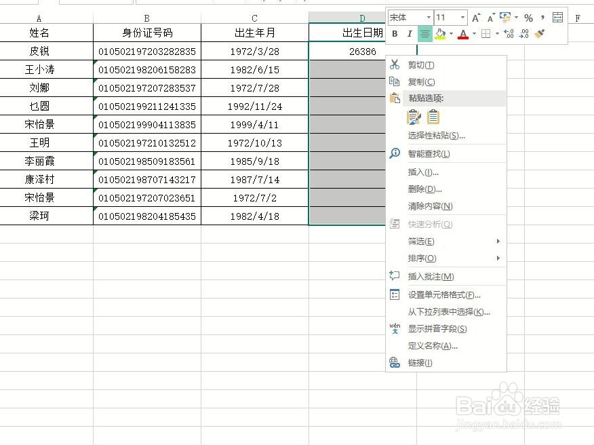Select the cell containing 26386
594x445 pixels.
click(x=347, y=51)
